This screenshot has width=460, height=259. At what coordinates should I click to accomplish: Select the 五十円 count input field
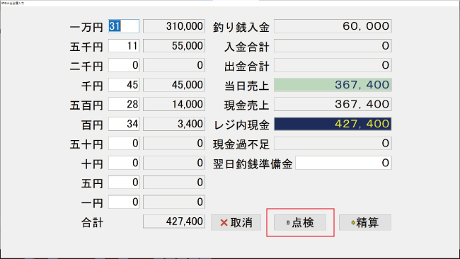tap(124, 144)
